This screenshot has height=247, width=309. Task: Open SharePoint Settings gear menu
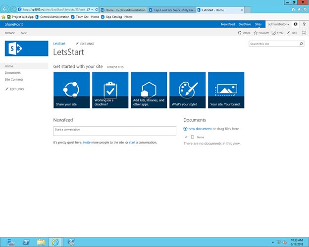(x=296, y=24)
